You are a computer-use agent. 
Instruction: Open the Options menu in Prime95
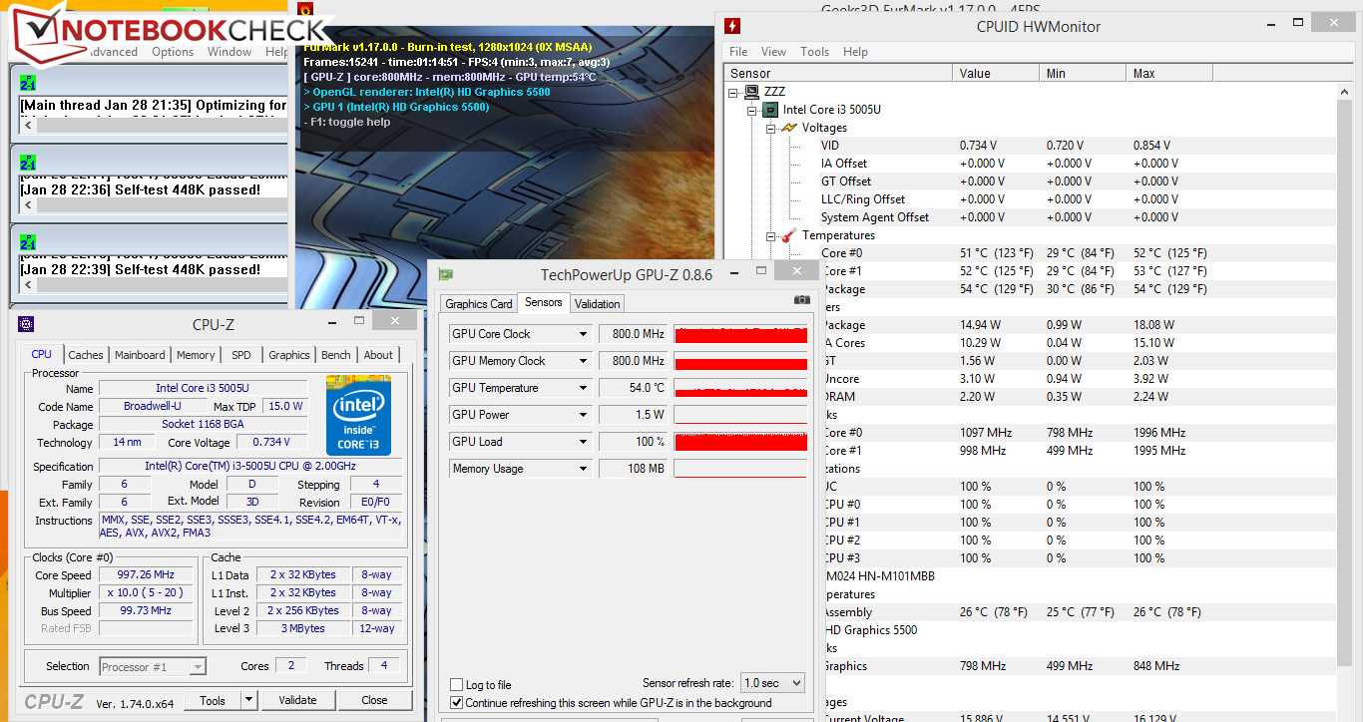click(x=173, y=52)
